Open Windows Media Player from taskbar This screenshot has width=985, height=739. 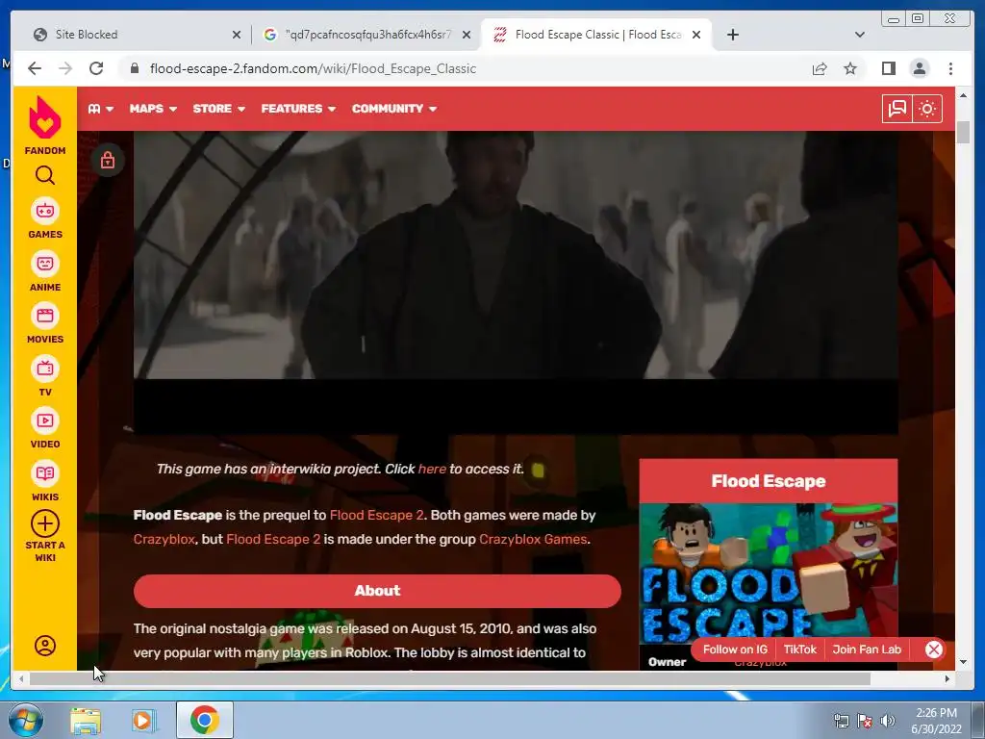coord(144,721)
